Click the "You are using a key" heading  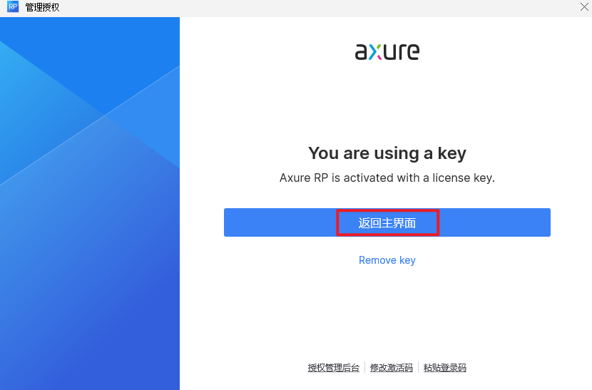(387, 153)
